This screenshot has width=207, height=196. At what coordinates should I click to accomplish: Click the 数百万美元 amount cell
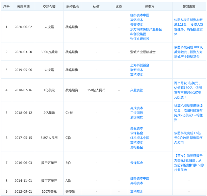(x=49, y=181)
